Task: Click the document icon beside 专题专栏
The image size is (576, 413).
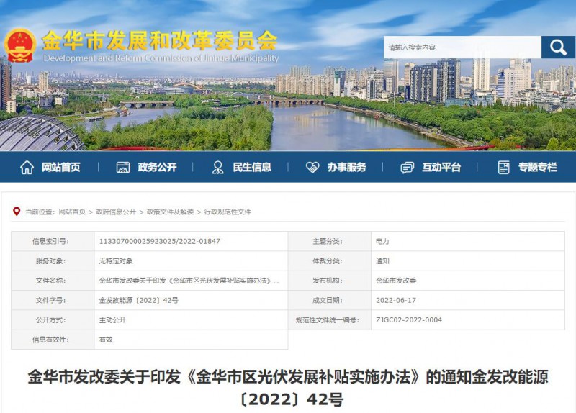Action: tap(504, 167)
